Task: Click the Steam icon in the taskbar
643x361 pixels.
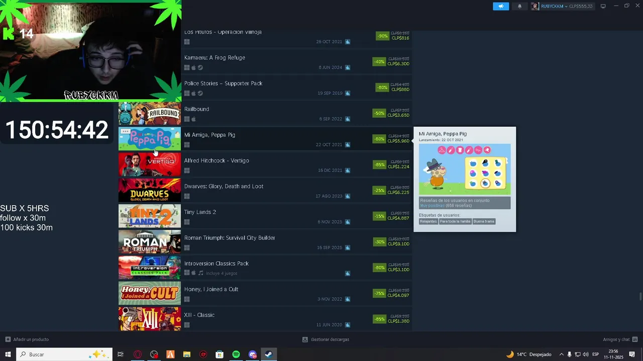Action: [269, 354]
